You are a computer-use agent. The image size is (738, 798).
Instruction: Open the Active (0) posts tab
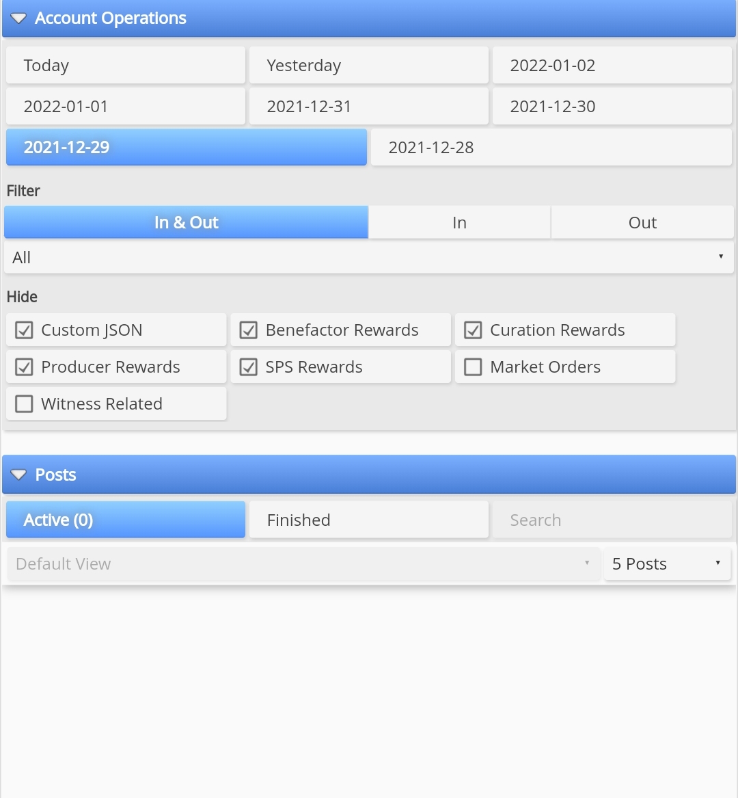click(x=126, y=520)
